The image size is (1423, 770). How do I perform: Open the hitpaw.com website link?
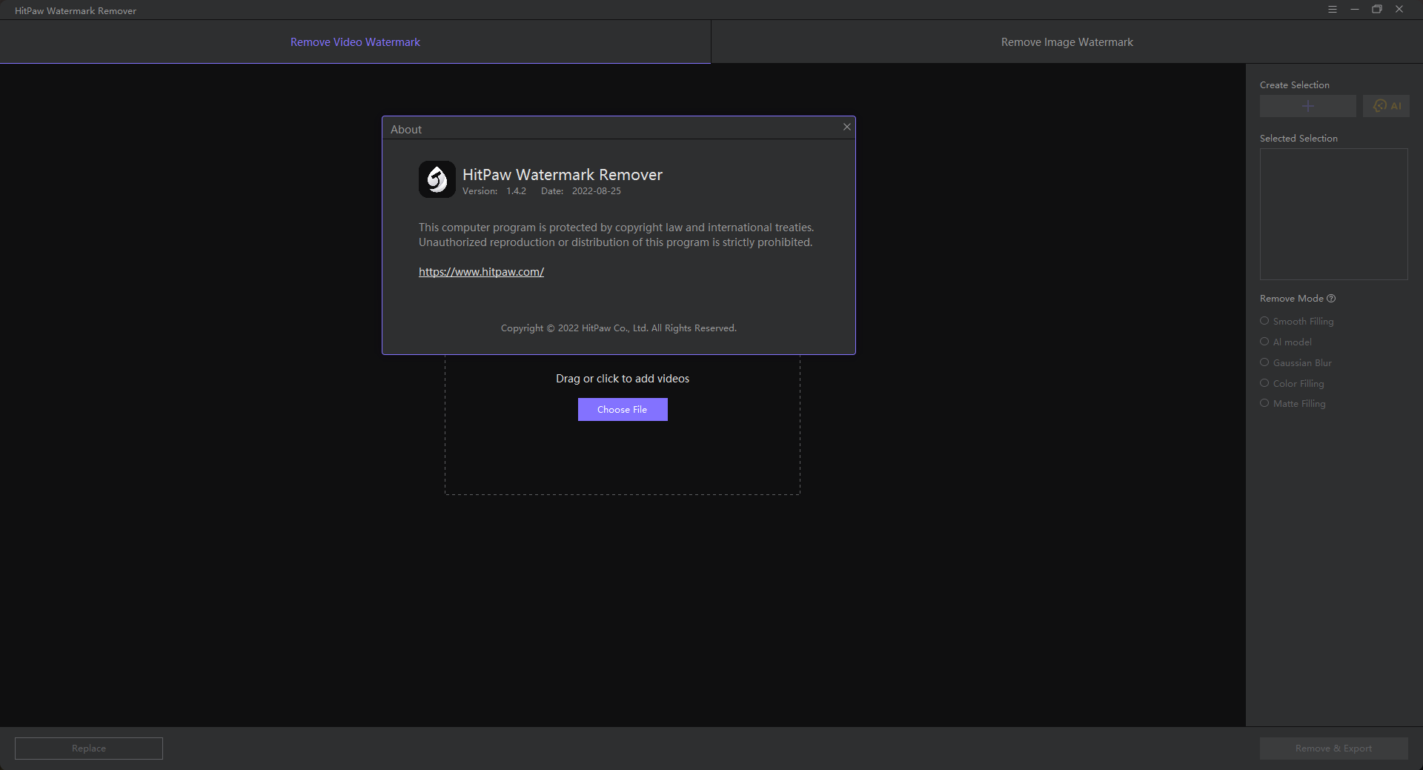pyautogui.click(x=481, y=272)
